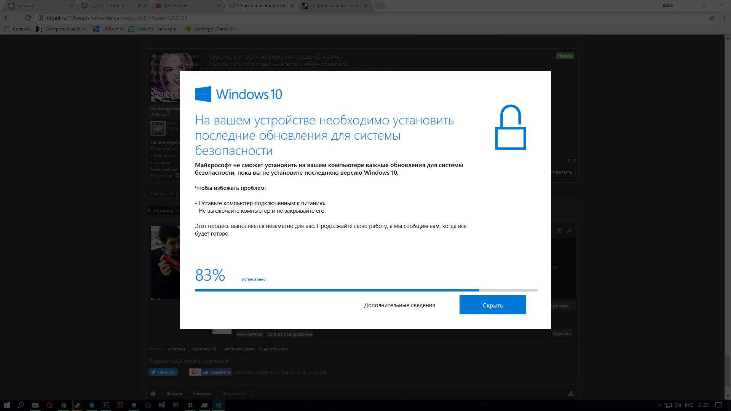The width and height of the screenshot is (731, 411).
Task: Open the Windows Start menu
Action: 6,405
